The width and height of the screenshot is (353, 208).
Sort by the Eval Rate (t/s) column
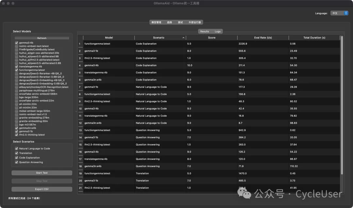(x=263, y=38)
